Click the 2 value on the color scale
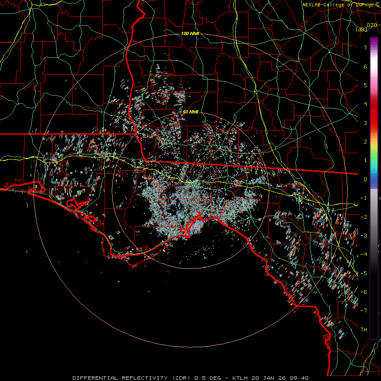Image resolution: width=381 pixels, height=381 pixels. click(x=365, y=142)
